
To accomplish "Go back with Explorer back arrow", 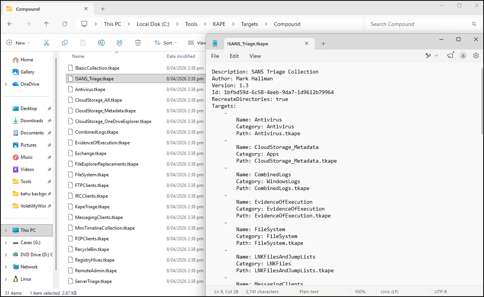I will point(10,24).
